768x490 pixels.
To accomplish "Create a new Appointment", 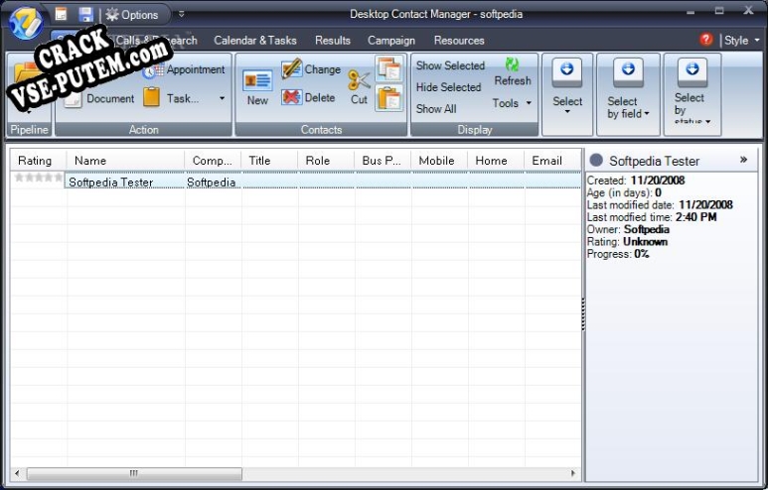I will pos(184,70).
